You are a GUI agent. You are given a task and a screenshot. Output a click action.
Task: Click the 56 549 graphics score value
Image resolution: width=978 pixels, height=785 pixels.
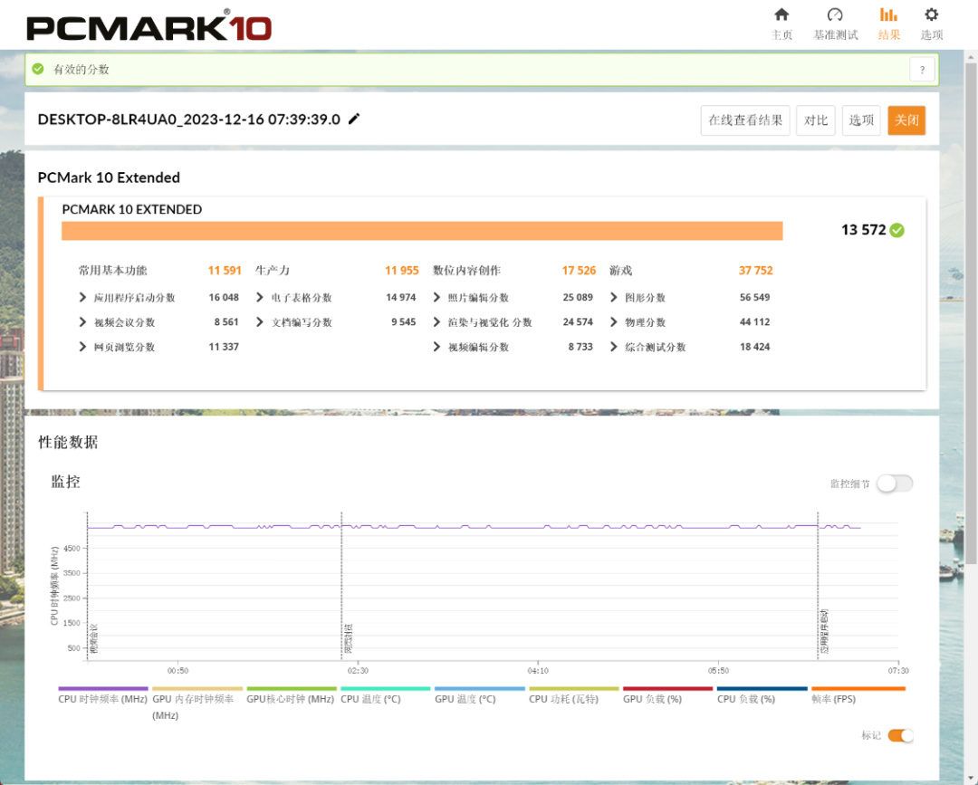coord(754,297)
